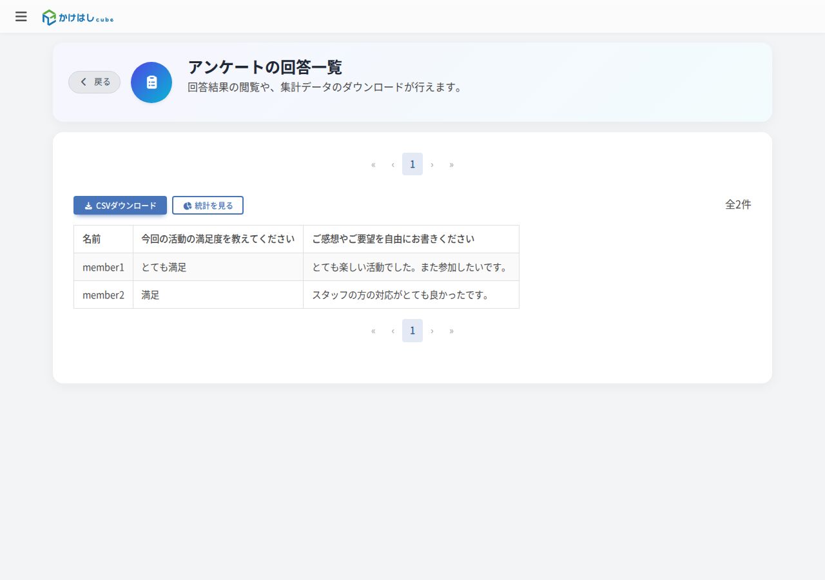Viewport: 825px width, 580px height.
Task: Click the かけはし cube logo
Action: [x=78, y=17]
